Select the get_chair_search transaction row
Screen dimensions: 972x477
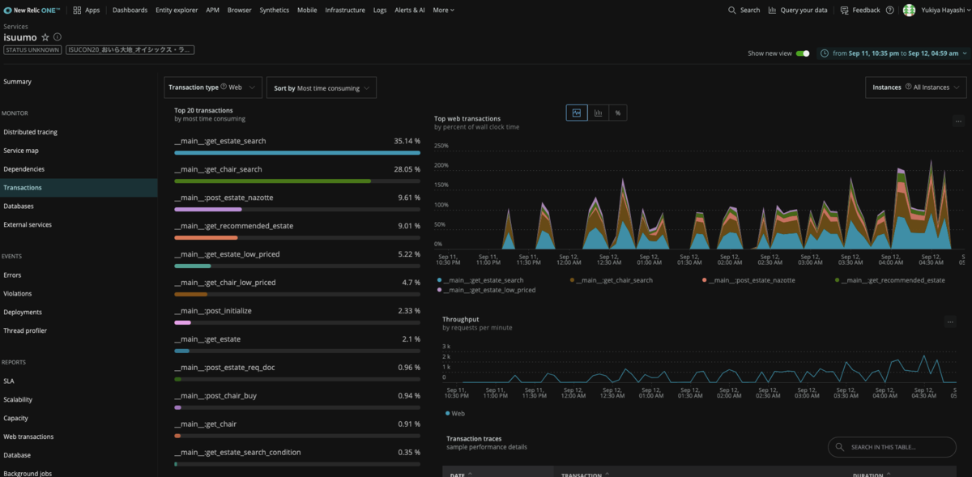(x=297, y=173)
